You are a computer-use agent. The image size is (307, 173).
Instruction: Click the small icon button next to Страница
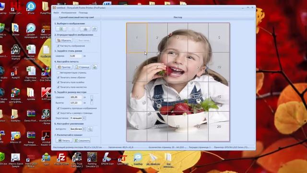pos(94,67)
